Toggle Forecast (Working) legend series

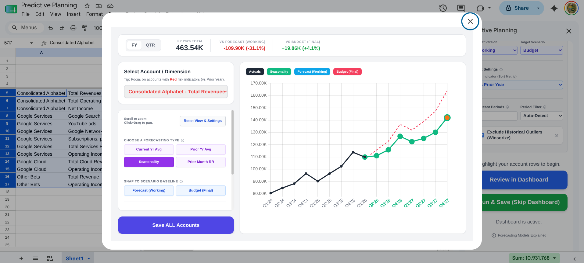click(x=312, y=72)
